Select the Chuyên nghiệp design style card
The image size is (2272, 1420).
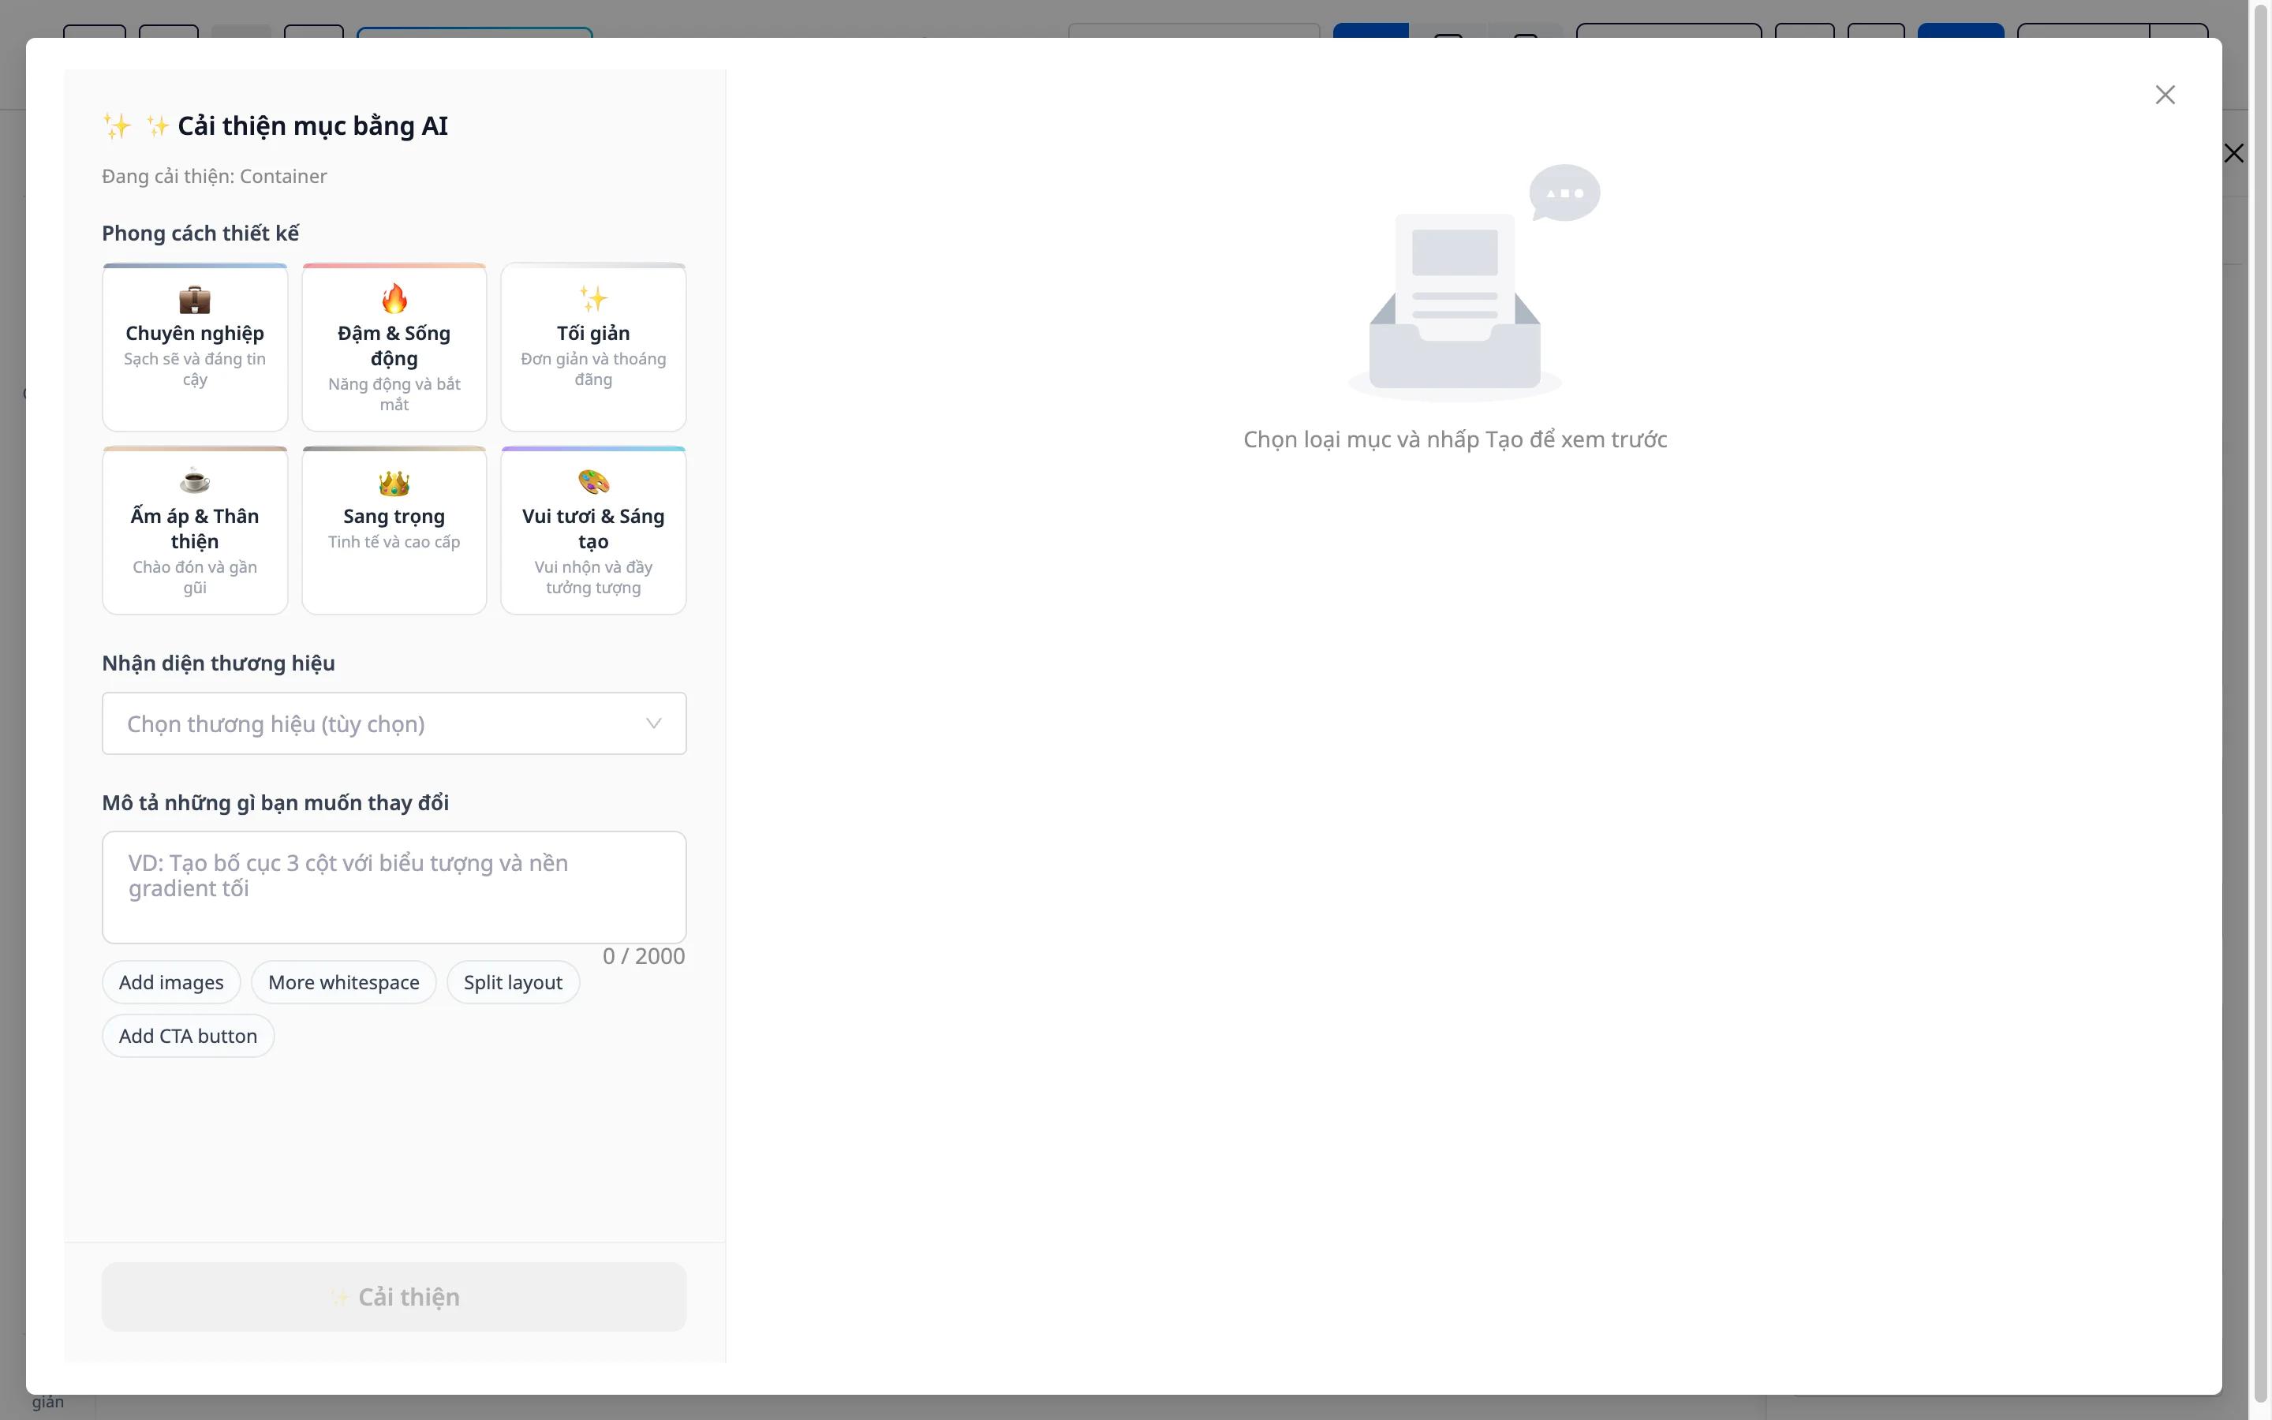pyautogui.click(x=194, y=346)
